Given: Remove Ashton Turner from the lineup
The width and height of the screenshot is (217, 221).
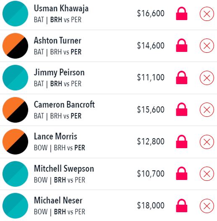Looking at the screenshot, I should pyautogui.click(x=207, y=46).
